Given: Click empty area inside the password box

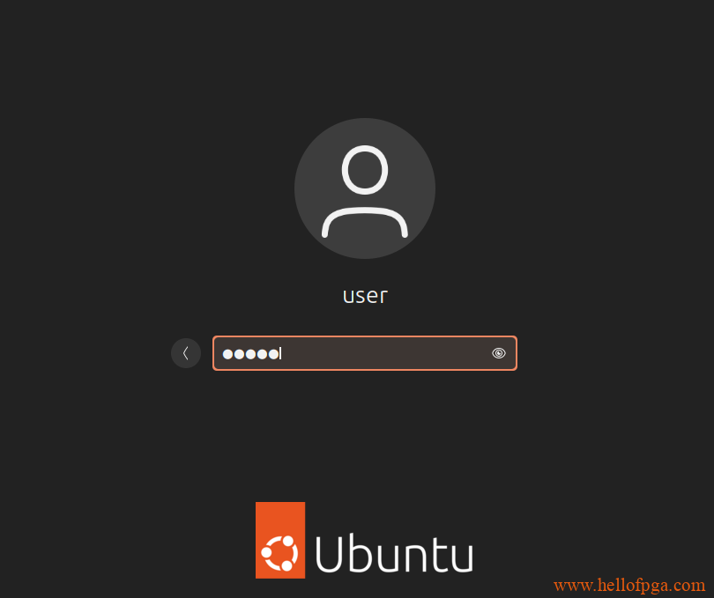Looking at the screenshot, I should 386,353.
